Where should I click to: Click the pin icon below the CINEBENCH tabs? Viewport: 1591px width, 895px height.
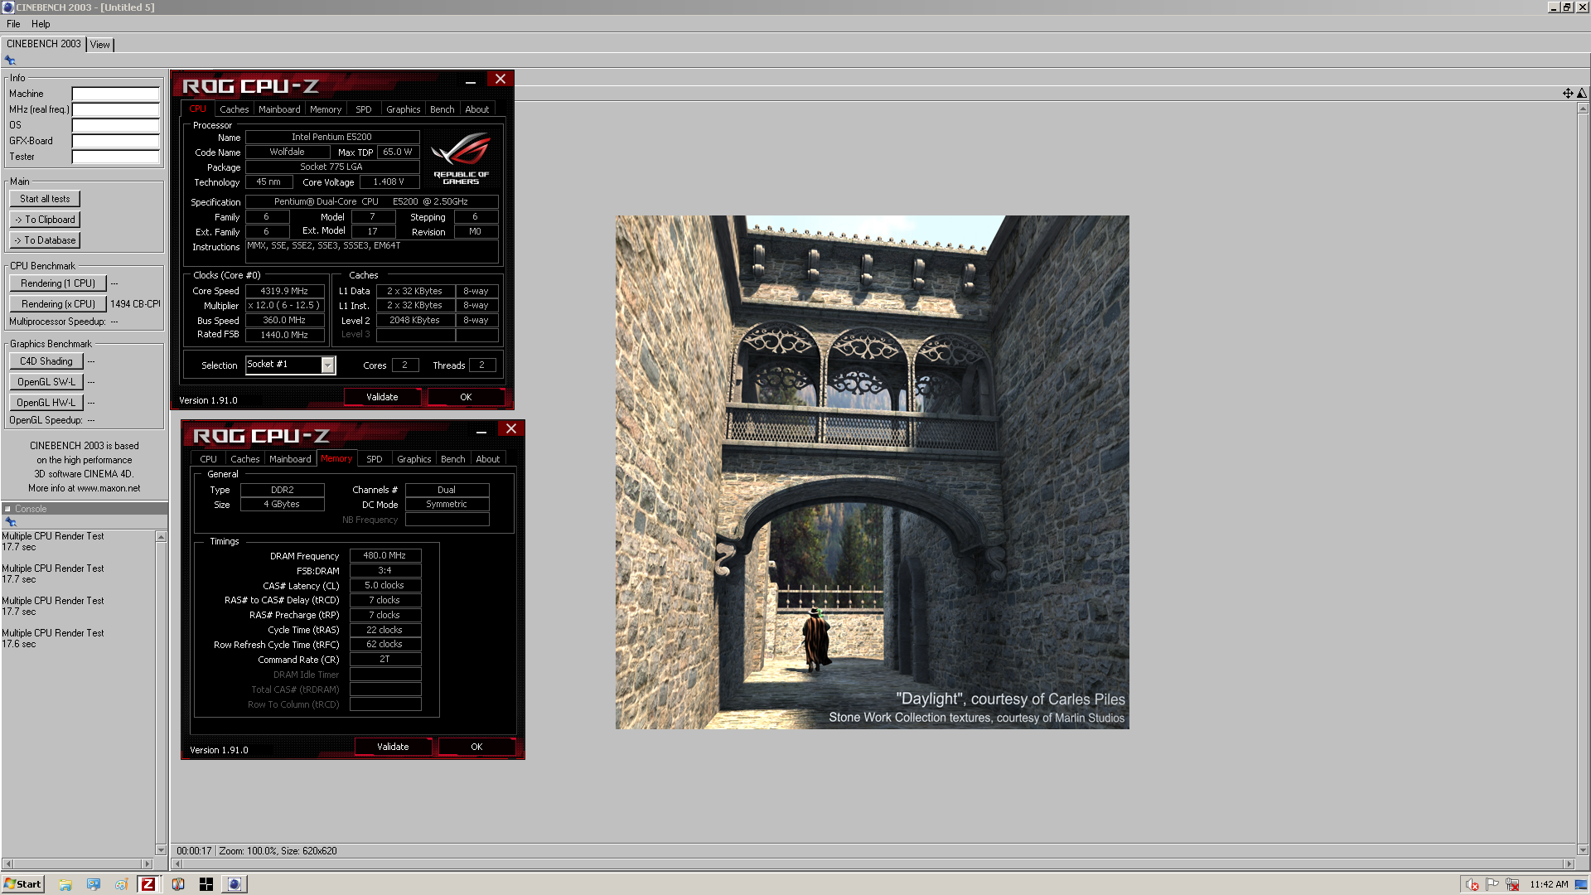[10, 60]
